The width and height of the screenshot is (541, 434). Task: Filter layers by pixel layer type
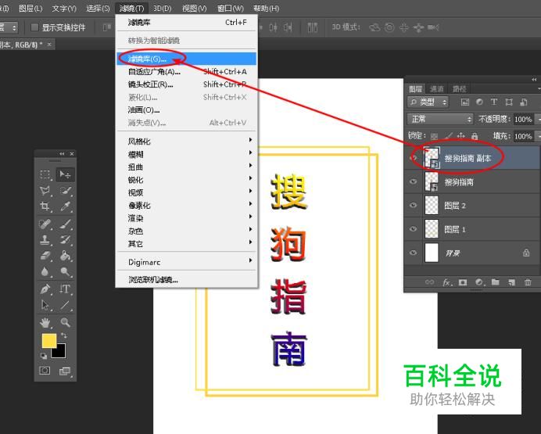point(465,102)
